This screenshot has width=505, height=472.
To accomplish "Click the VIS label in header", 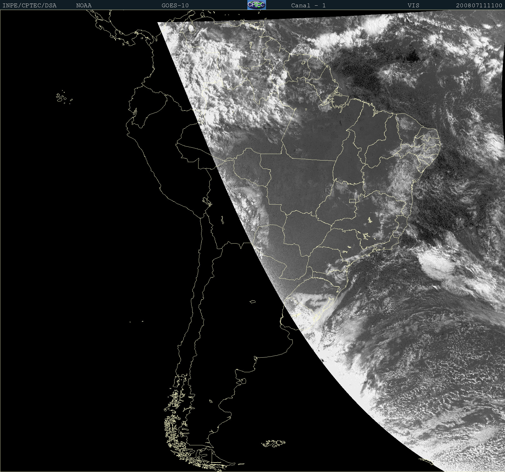I will click(x=413, y=5).
